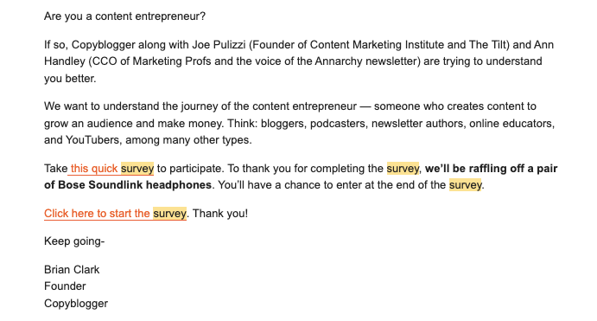Click the name "Joe Pulizzi"
This screenshot has width=597, height=321.
pos(219,45)
